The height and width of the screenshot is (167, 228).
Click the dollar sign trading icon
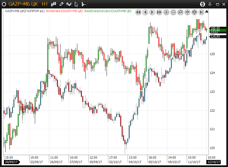[x=202, y=4]
